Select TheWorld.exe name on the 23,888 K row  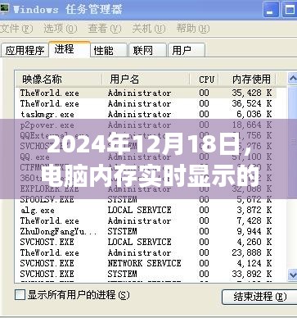pyautogui.click(x=50, y=252)
